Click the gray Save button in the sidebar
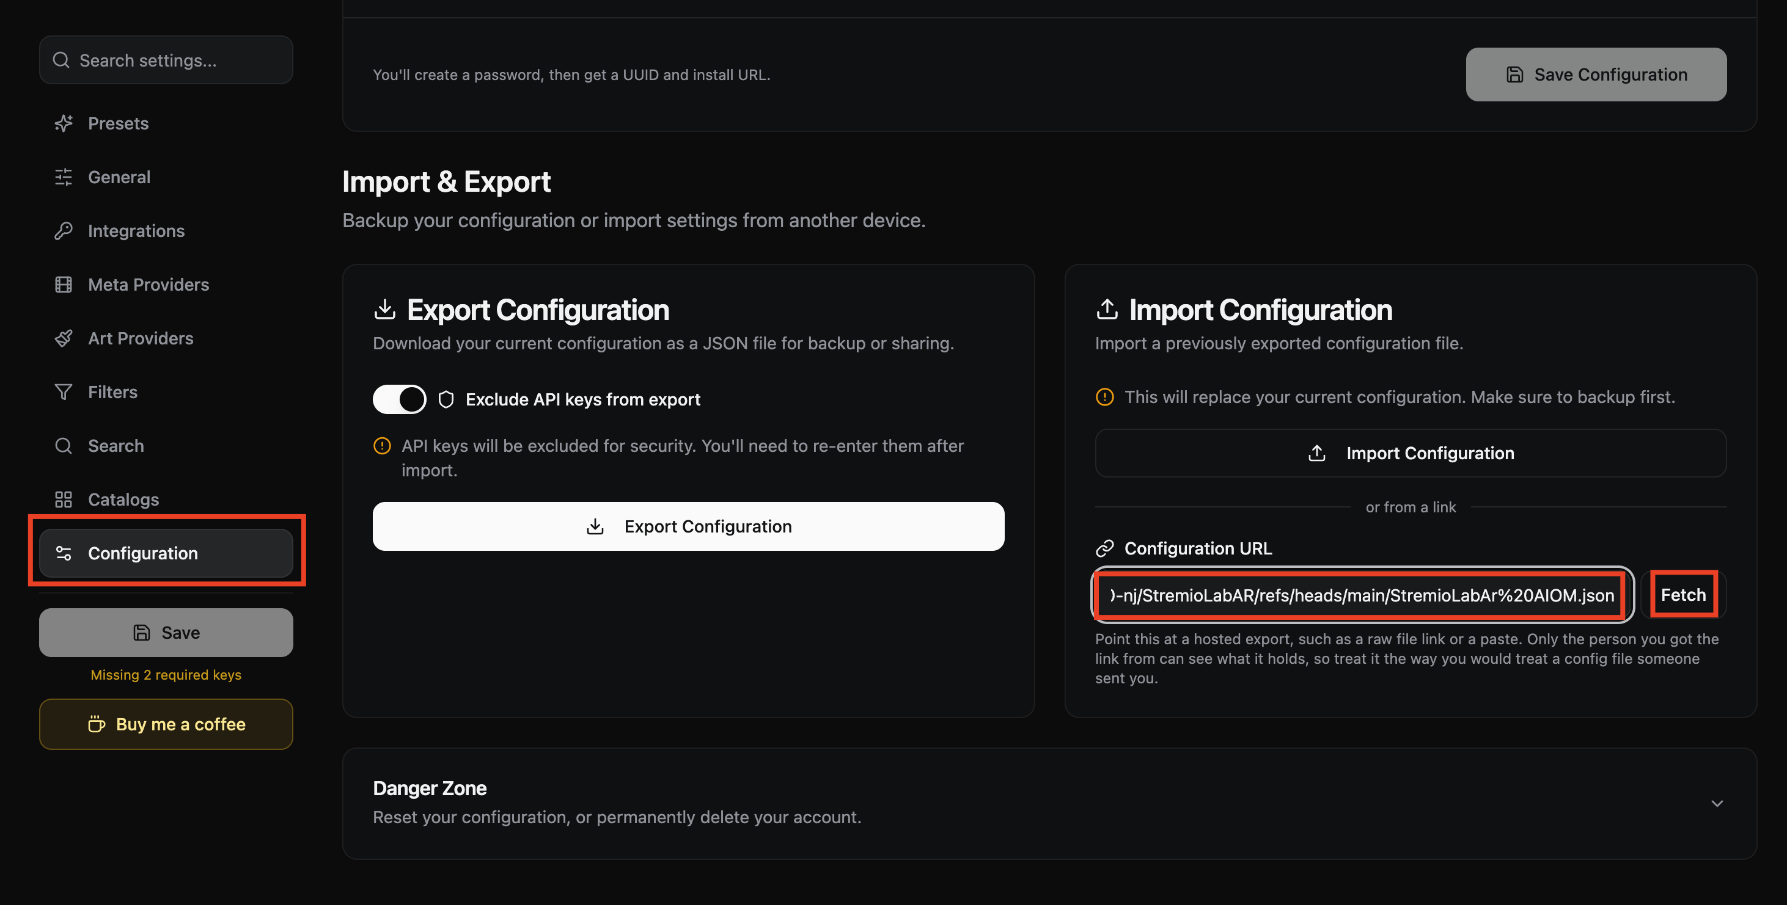This screenshot has height=905, width=1787. point(166,633)
